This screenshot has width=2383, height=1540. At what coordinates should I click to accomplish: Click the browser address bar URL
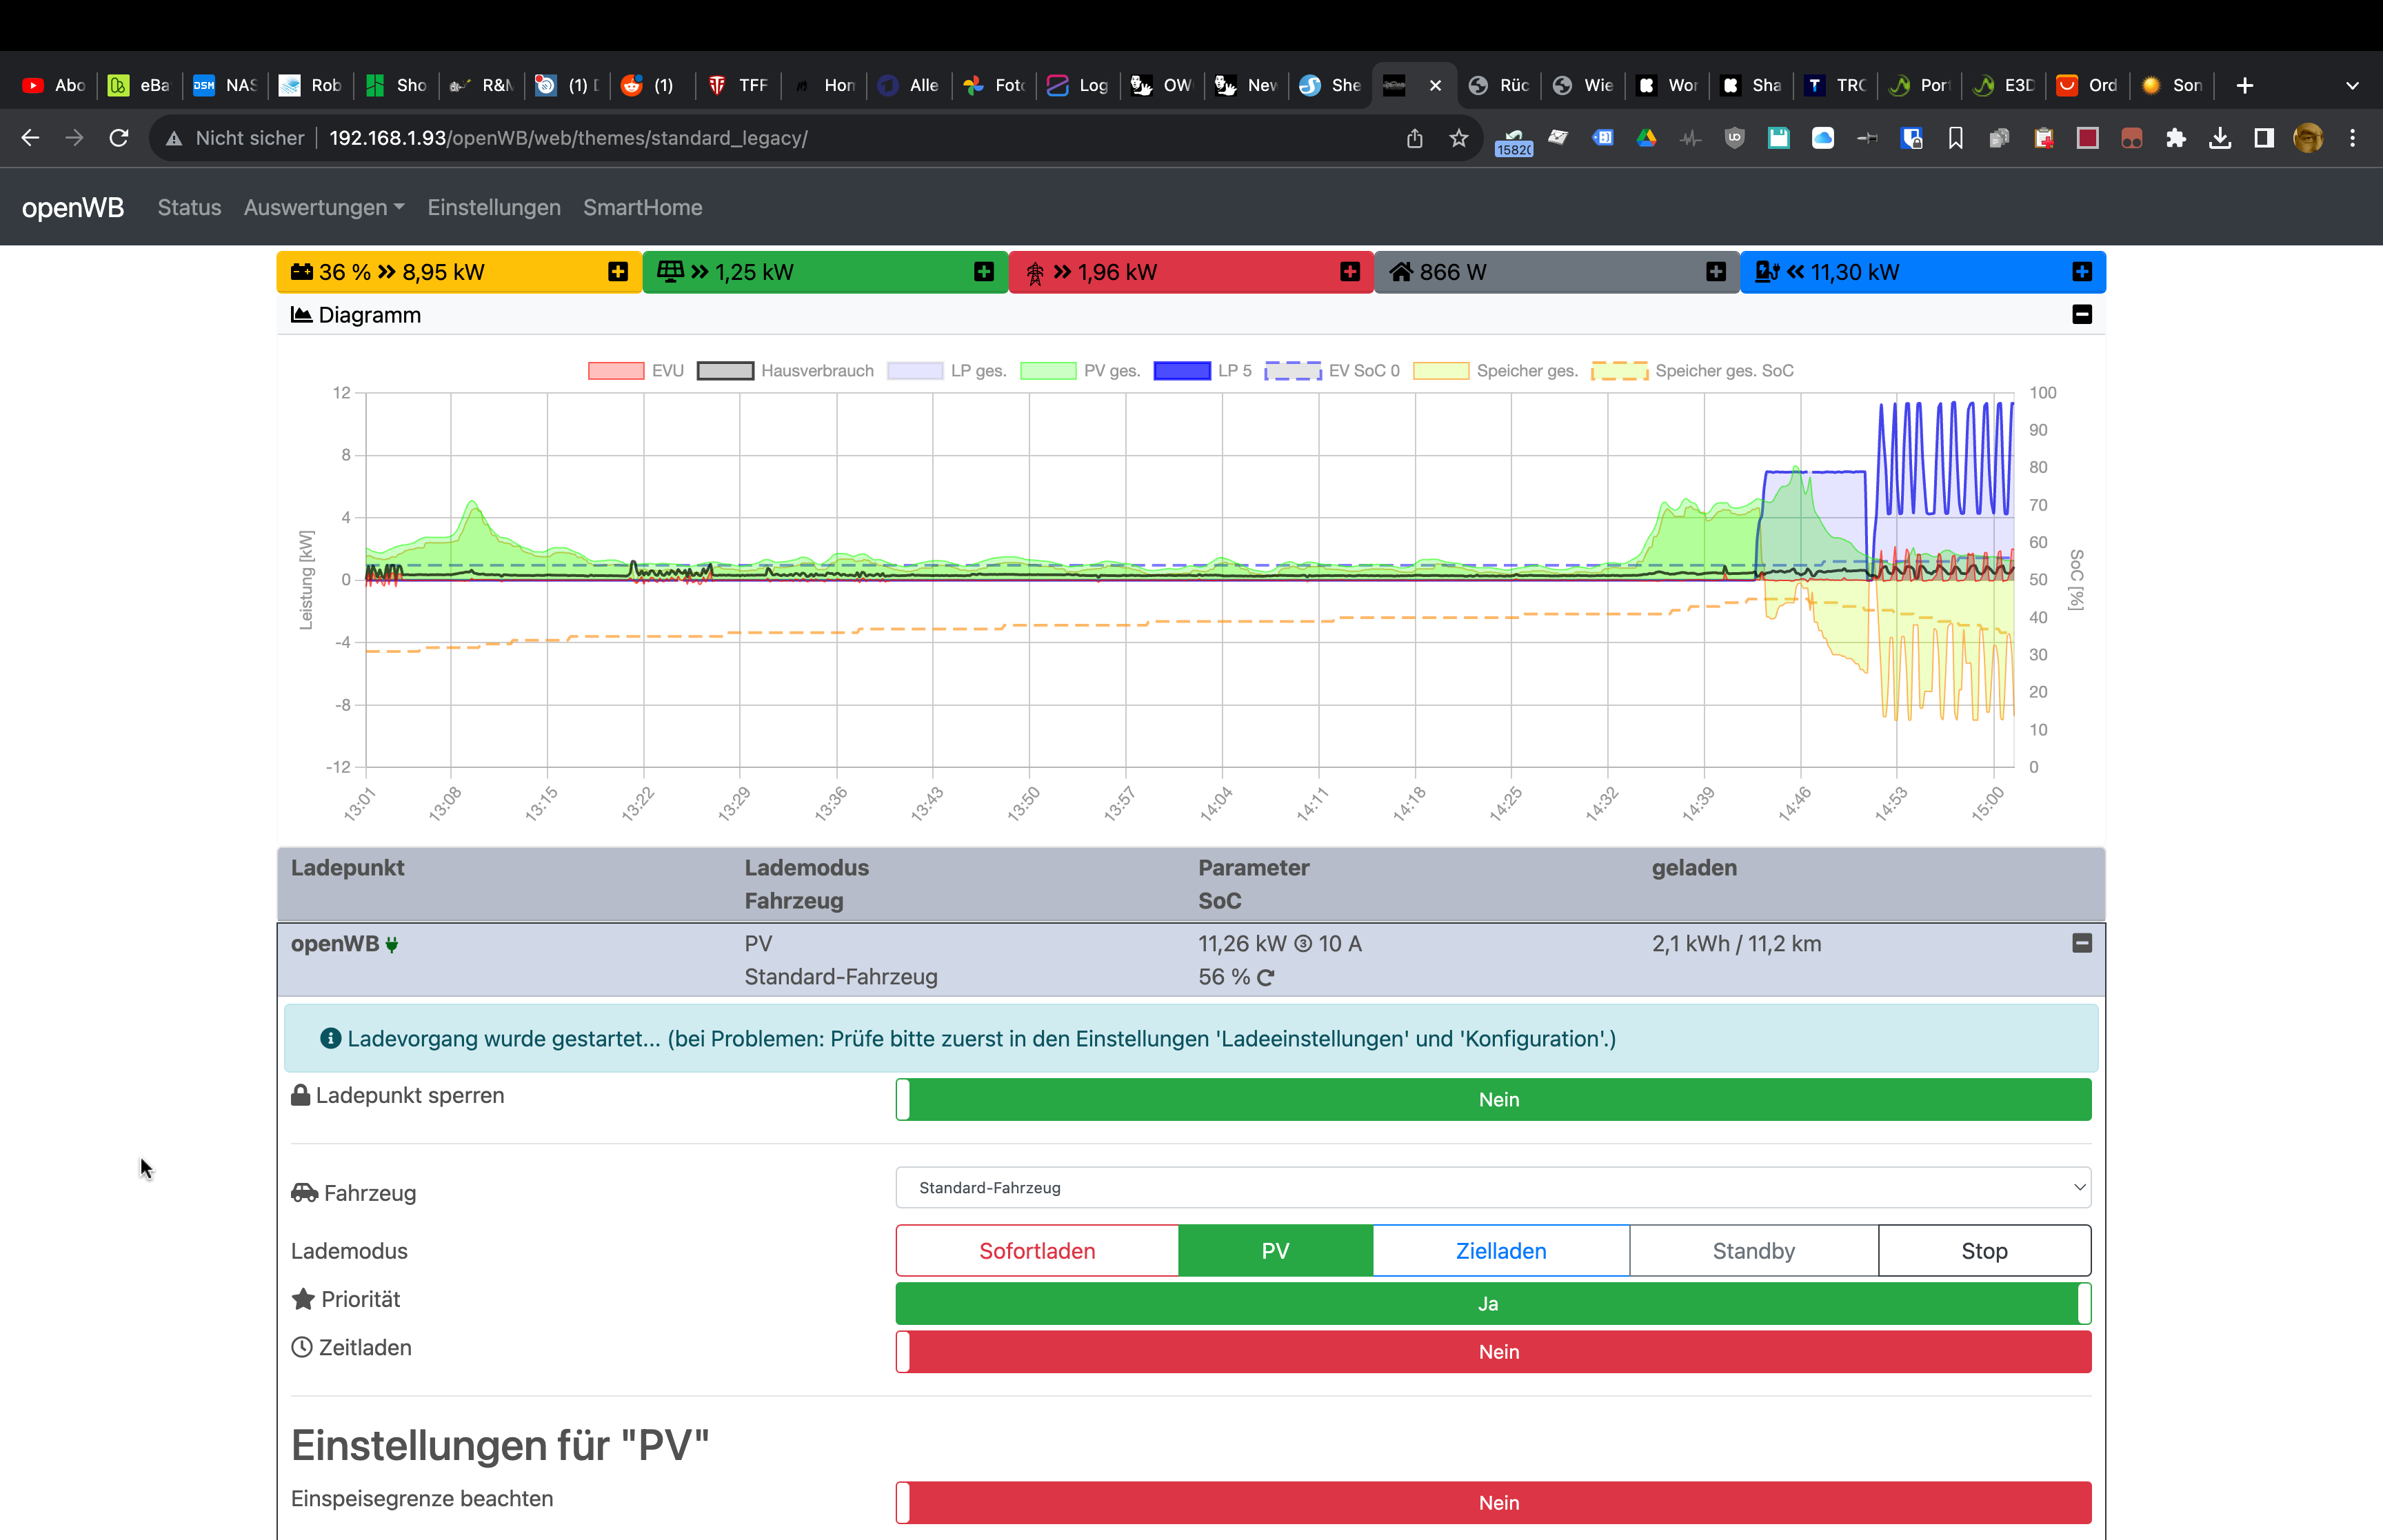point(568,138)
